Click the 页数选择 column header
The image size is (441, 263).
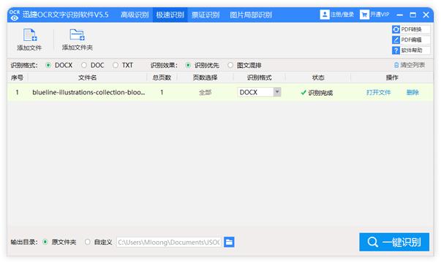[x=205, y=77]
